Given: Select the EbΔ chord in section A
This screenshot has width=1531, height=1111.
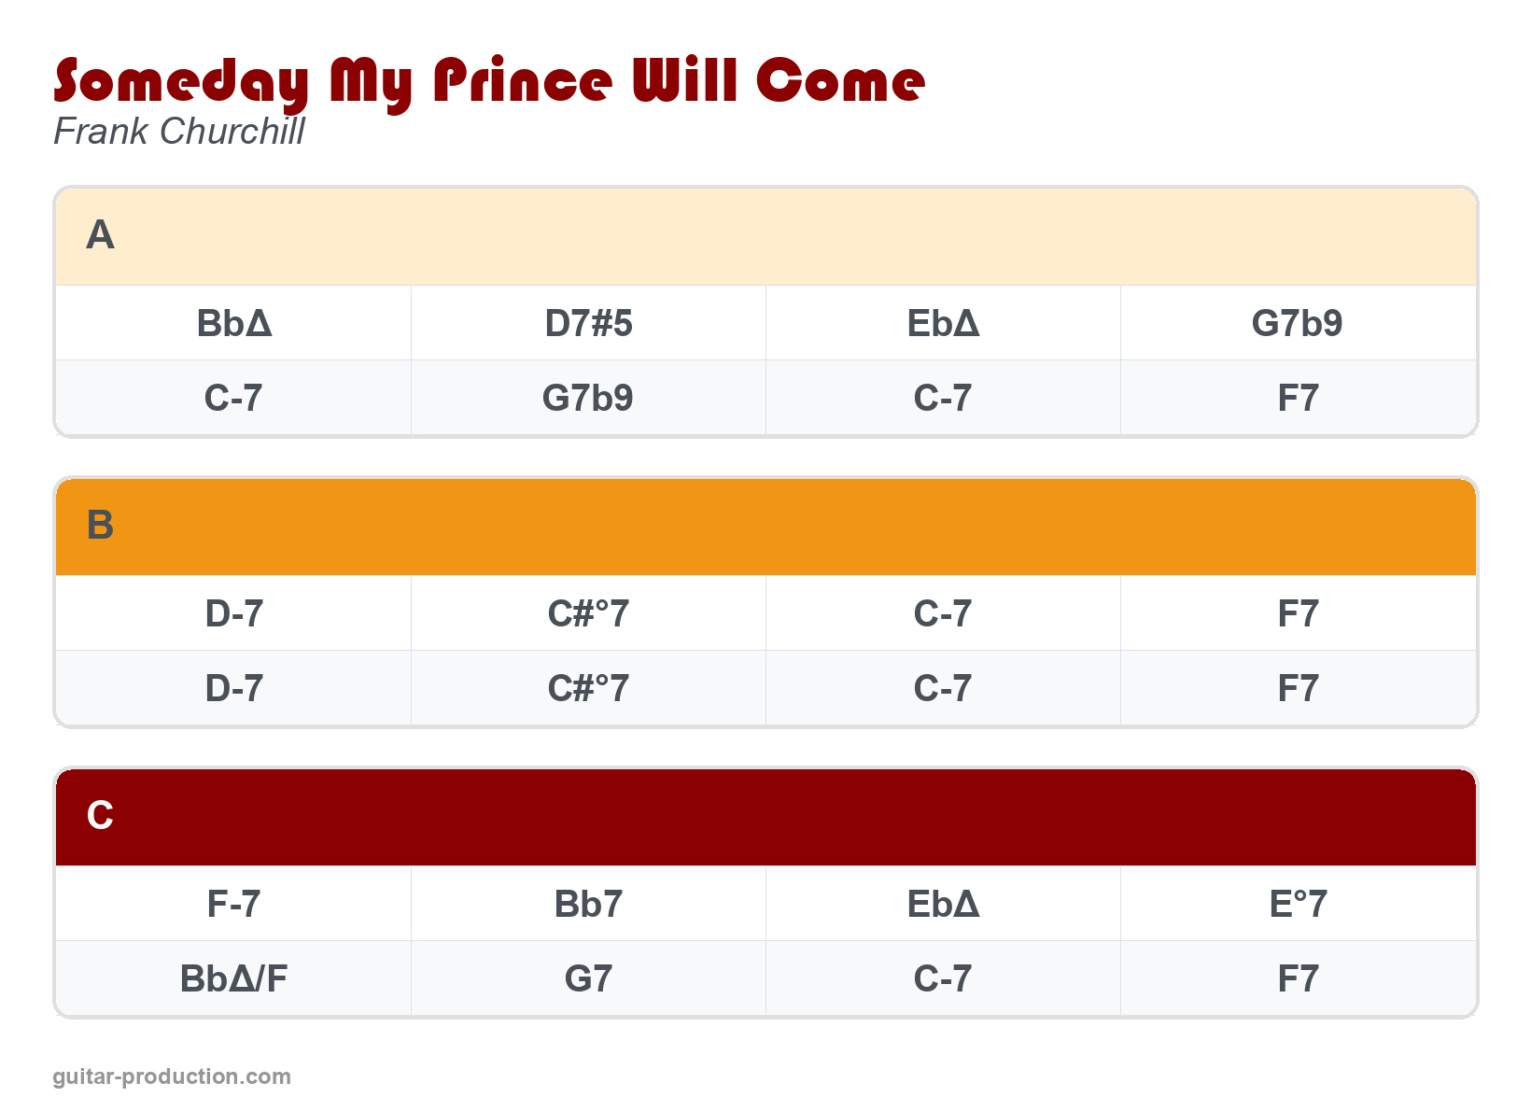Looking at the screenshot, I should [943, 323].
